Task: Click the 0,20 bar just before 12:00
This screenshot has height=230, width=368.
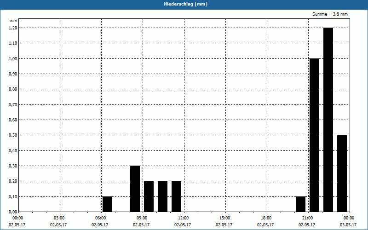Action: 177,196
